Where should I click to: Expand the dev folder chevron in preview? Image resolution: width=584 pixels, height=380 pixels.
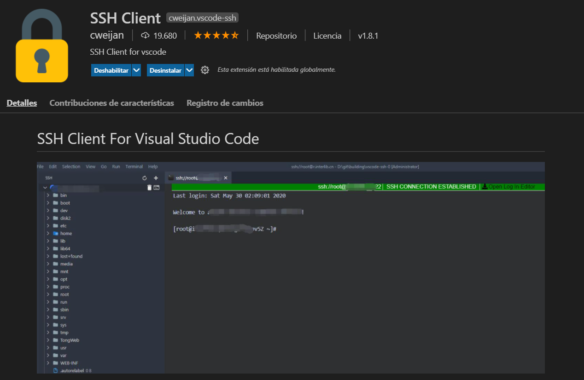48,211
